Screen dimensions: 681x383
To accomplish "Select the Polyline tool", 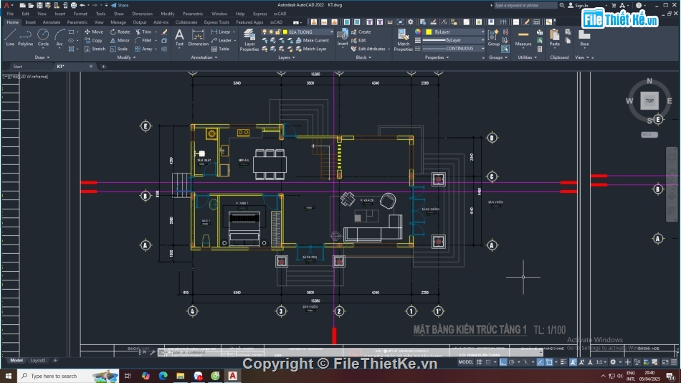I will pyautogui.click(x=26, y=37).
